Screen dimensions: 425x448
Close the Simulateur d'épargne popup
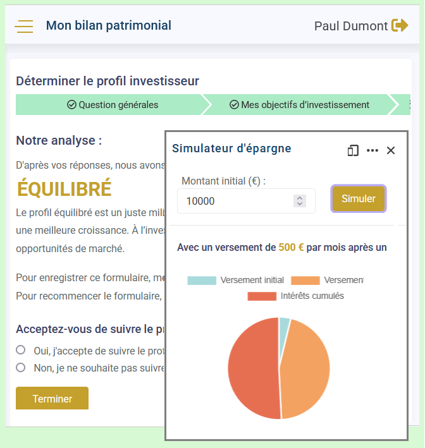pos(391,150)
